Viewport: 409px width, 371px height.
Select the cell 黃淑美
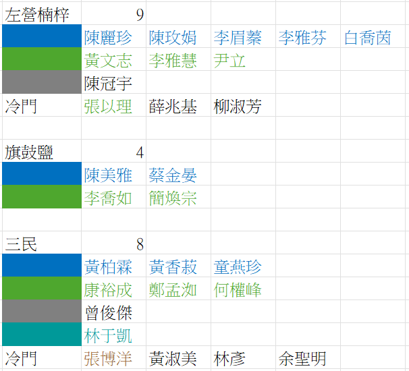point(178,358)
